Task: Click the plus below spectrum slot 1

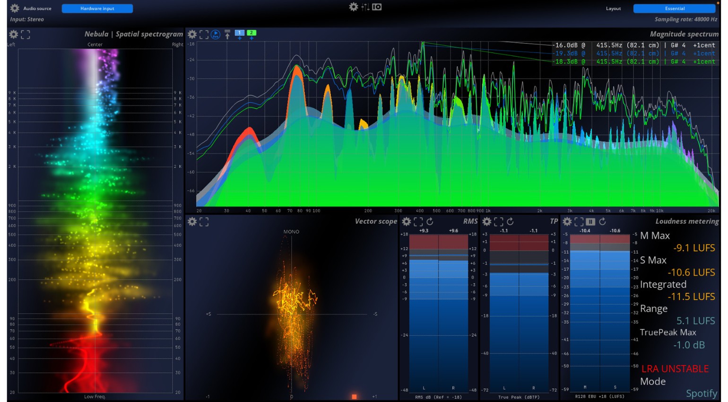Action: pyautogui.click(x=239, y=38)
